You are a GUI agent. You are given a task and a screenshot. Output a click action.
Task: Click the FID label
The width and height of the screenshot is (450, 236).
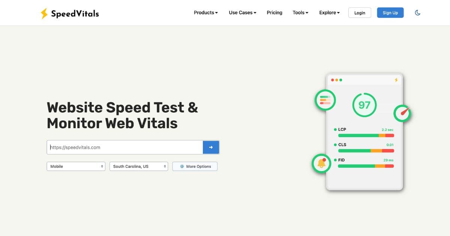(x=341, y=160)
